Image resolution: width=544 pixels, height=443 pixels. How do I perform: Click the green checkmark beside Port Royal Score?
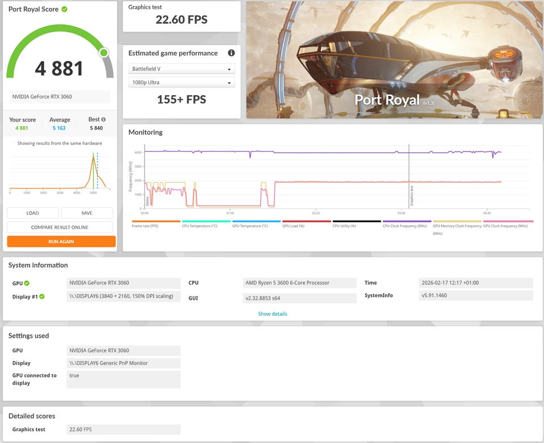coord(65,9)
